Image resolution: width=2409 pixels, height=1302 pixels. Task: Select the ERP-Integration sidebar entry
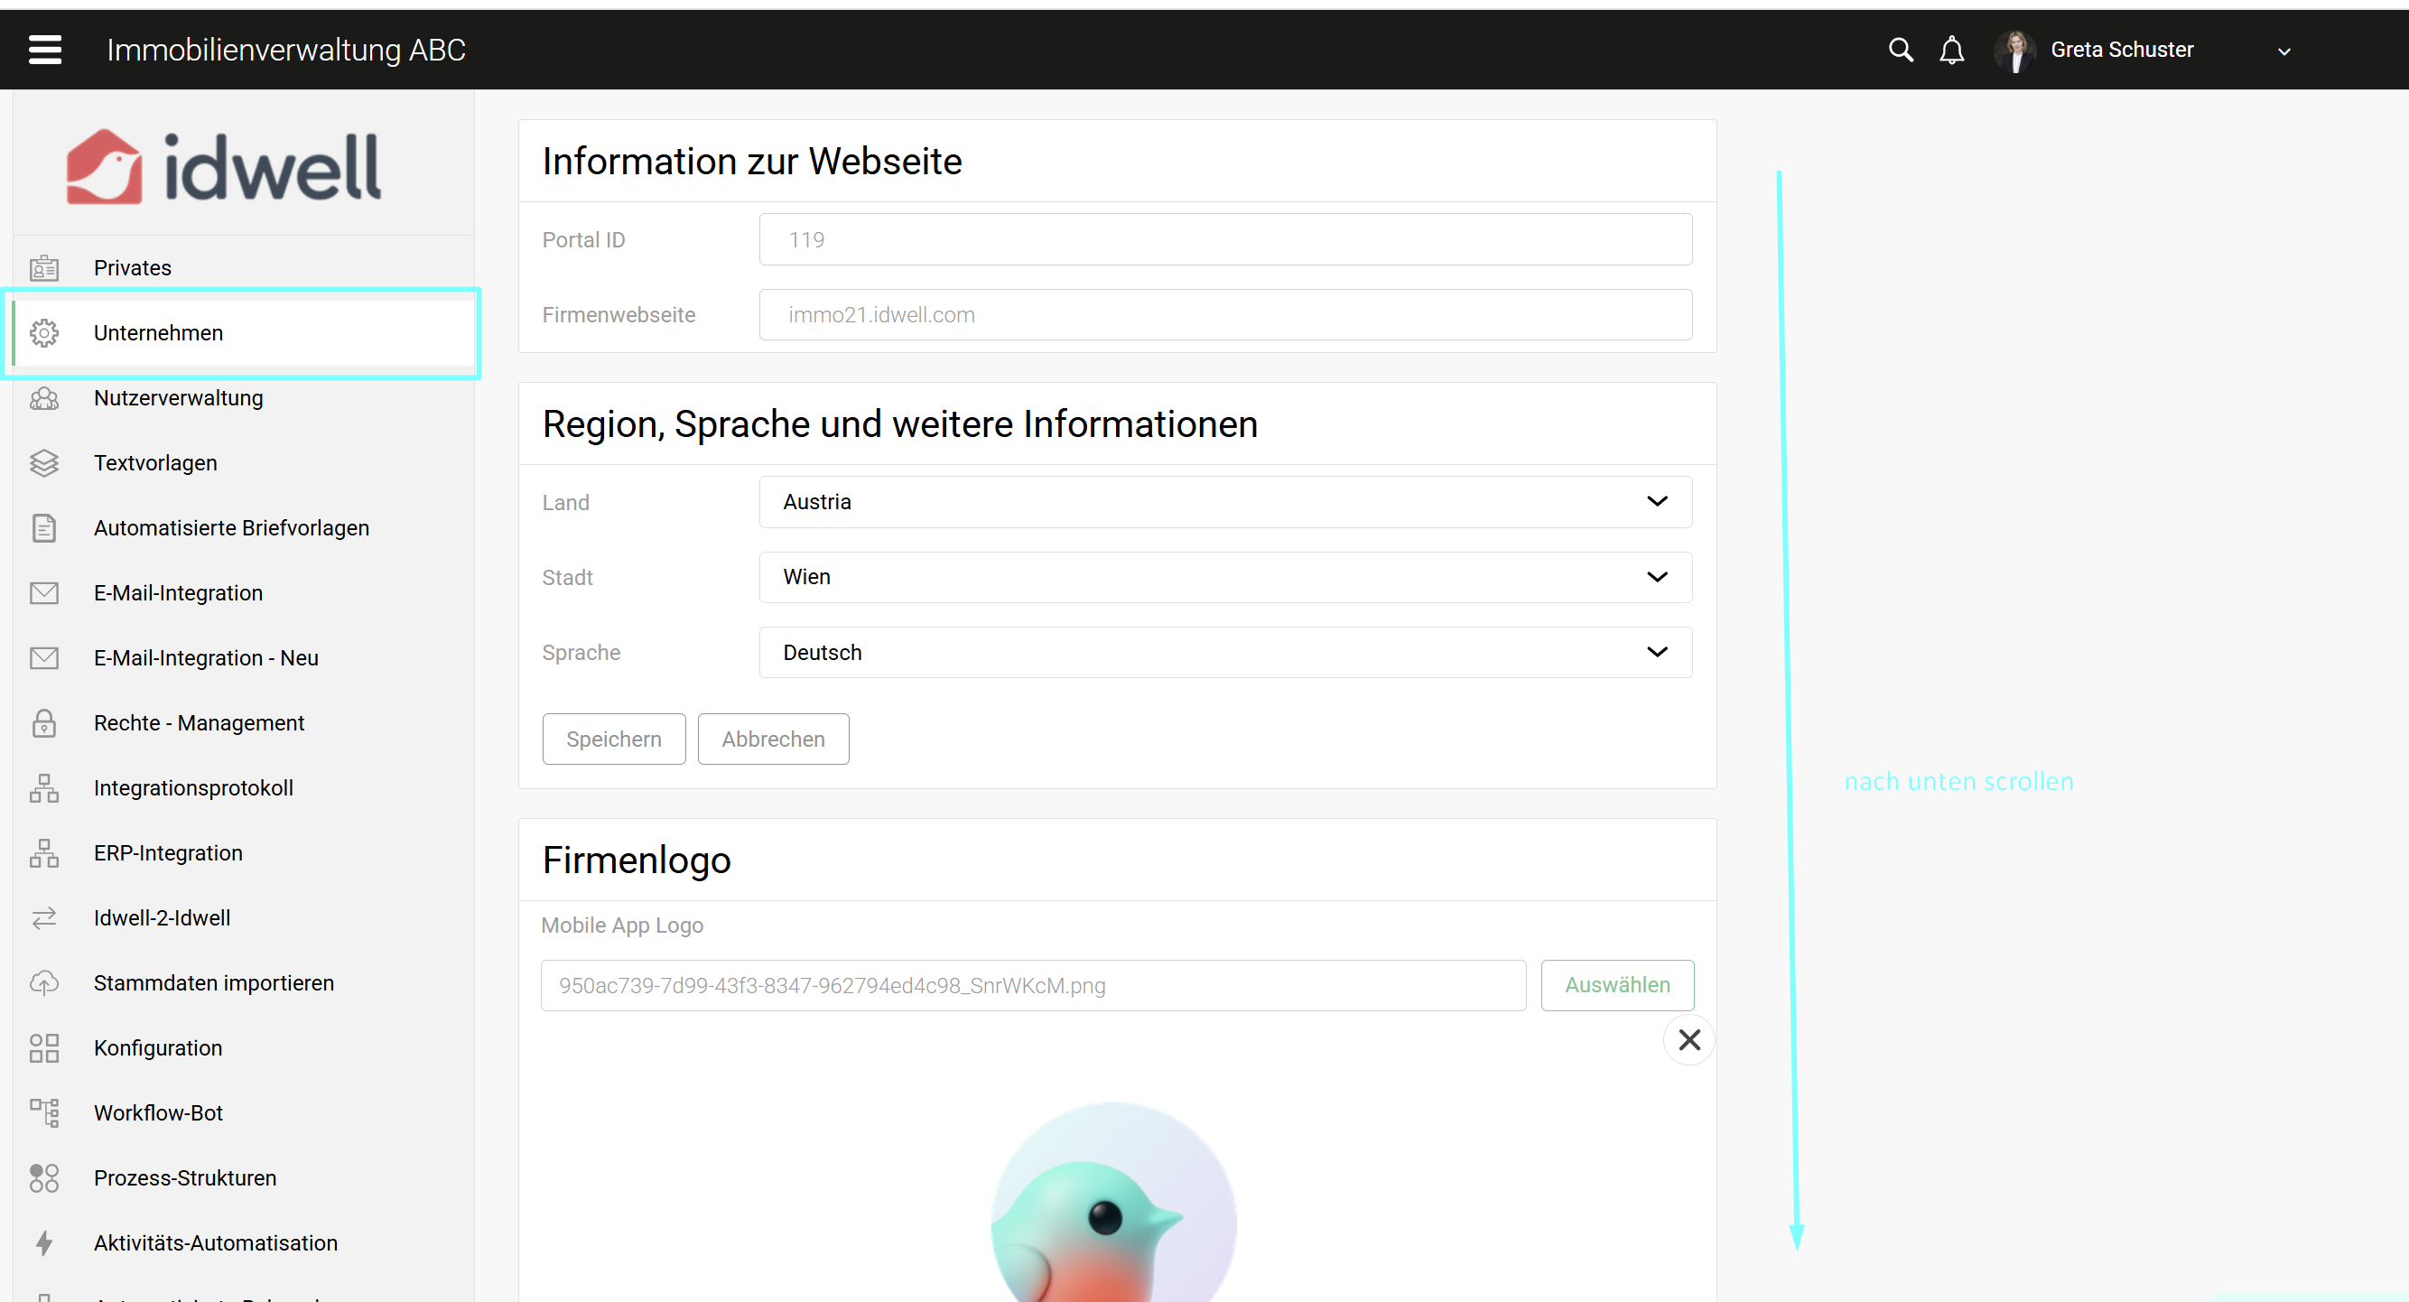(168, 853)
